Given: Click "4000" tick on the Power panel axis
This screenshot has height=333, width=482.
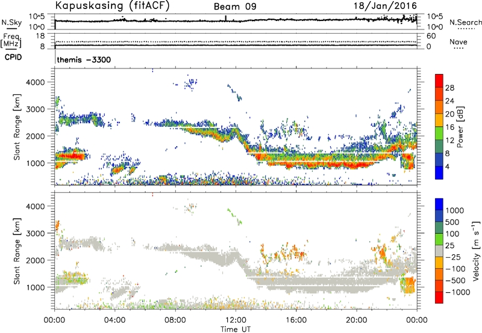Looking at the screenshot, I should (x=35, y=82).
